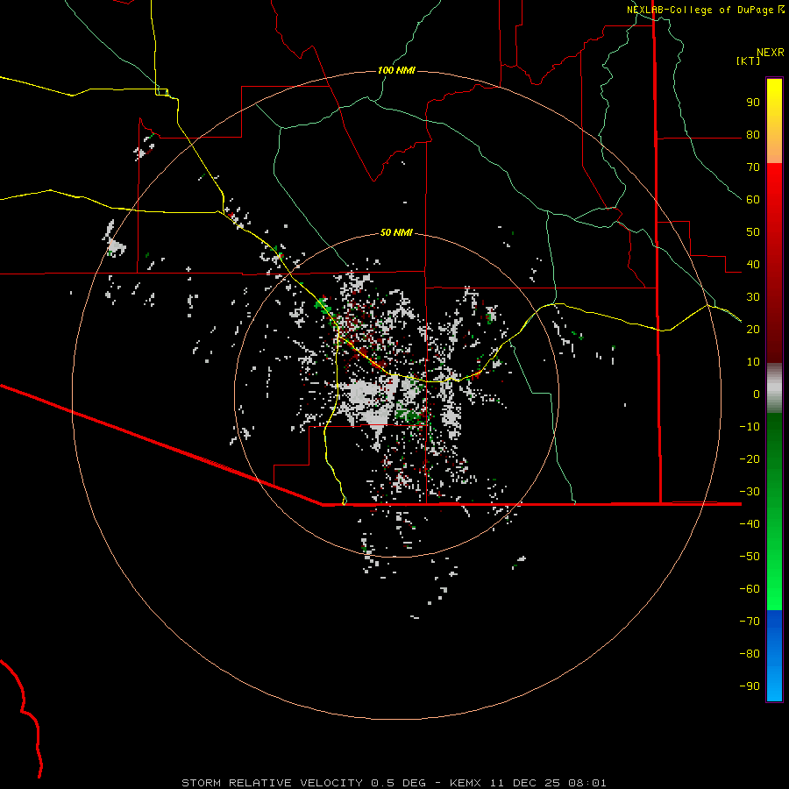Select the -60 value on velocity scale

pos(750,589)
